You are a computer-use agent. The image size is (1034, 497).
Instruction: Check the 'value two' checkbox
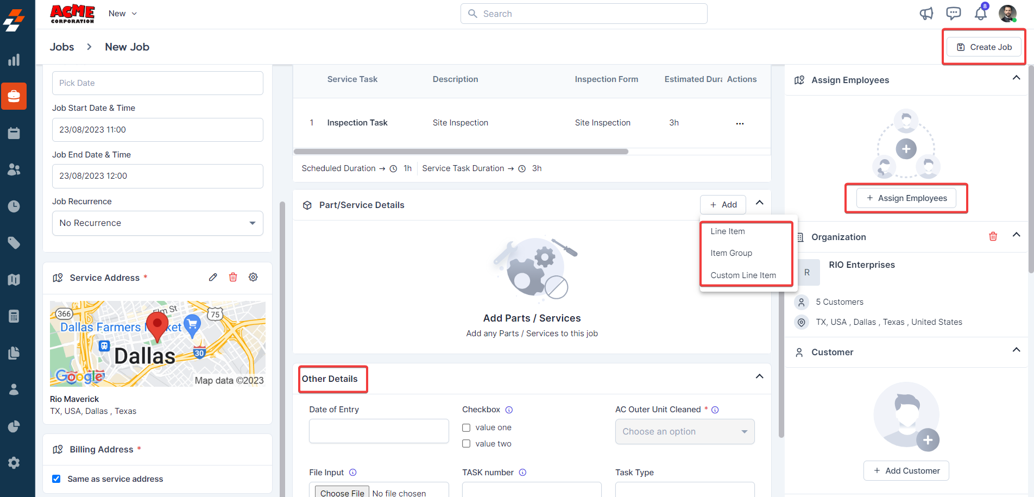point(466,444)
